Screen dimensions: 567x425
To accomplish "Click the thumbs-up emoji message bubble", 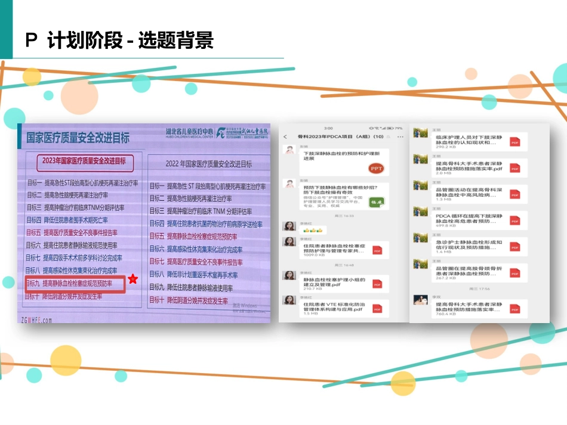I will [313, 230].
